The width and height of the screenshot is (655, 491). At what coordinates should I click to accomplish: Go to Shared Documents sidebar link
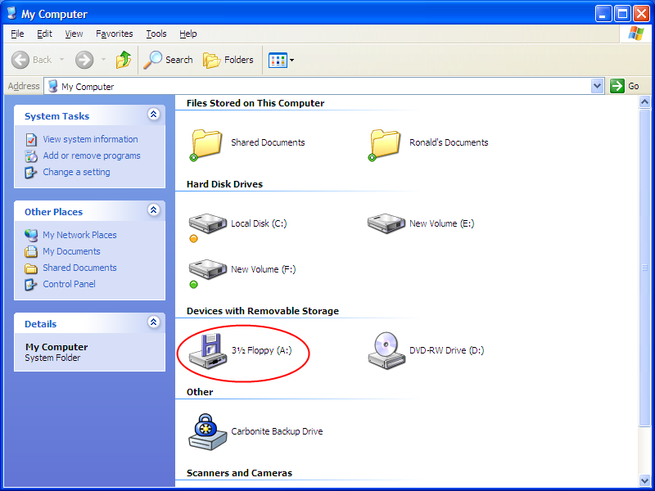click(x=79, y=268)
